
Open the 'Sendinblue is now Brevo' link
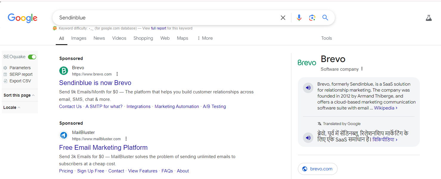[95, 83]
